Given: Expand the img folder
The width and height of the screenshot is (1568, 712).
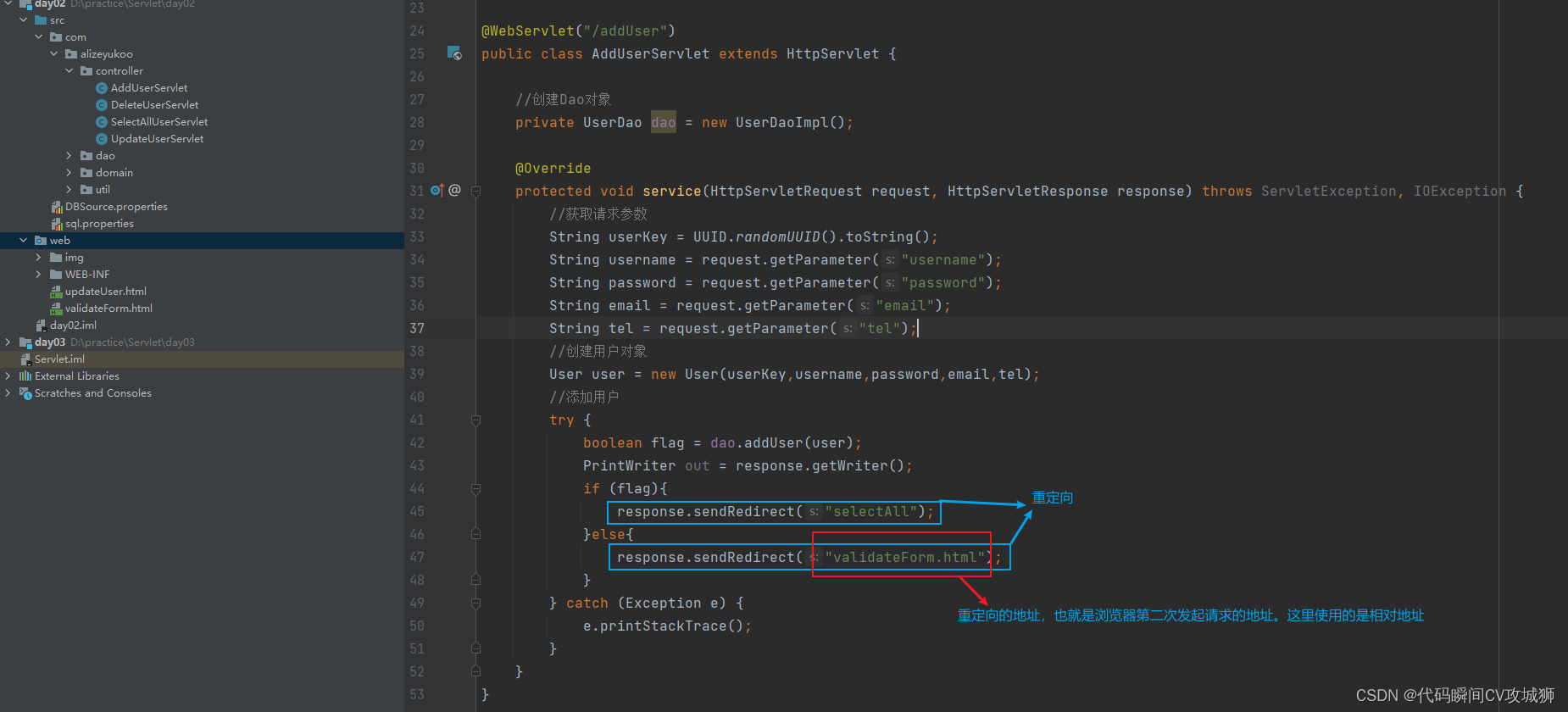Looking at the screenshot, I should [x=39, y=258].
